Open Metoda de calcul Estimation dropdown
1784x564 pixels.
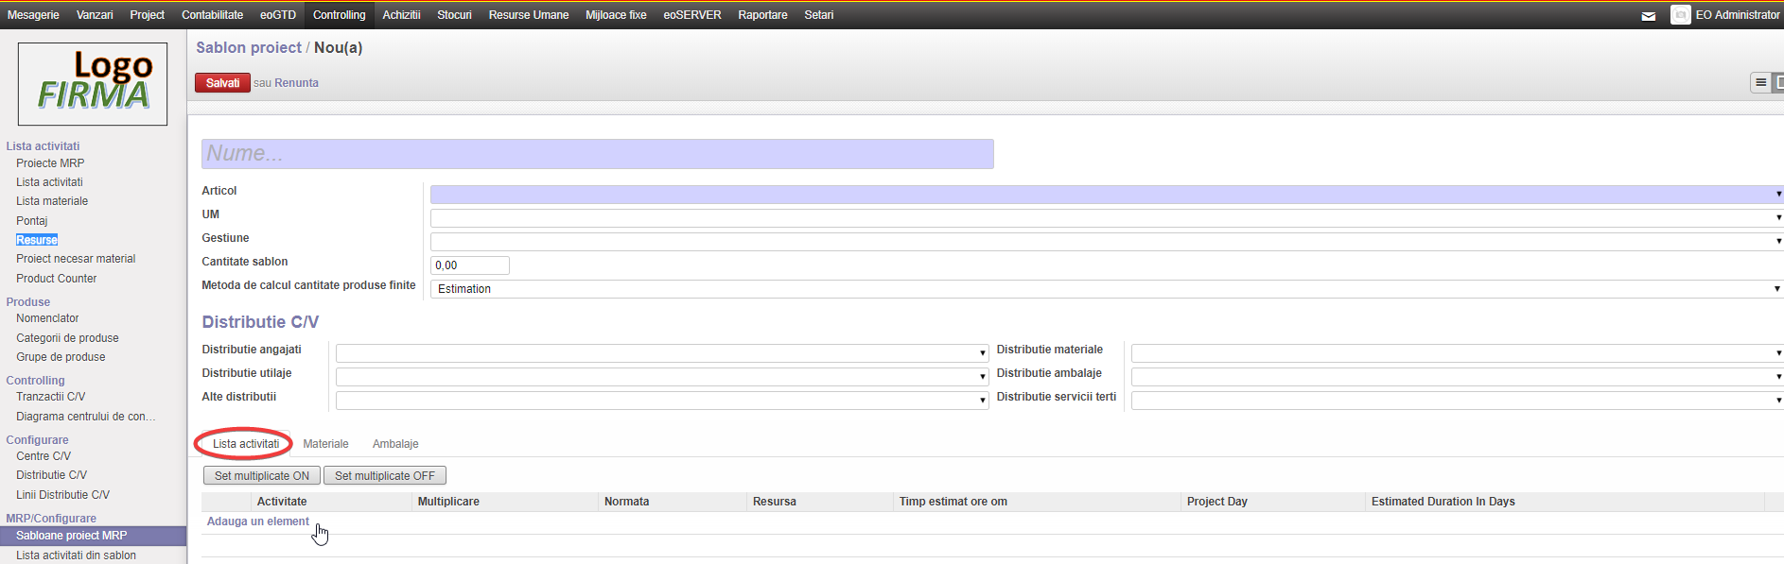1107,289
